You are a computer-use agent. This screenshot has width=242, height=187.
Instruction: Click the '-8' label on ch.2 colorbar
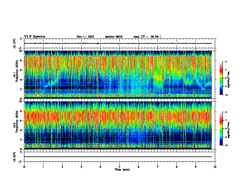point(226,129)
